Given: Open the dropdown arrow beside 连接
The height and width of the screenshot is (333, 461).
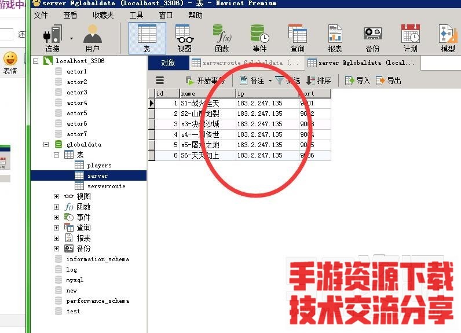Looking at the screenshot, I should point(72,38).
